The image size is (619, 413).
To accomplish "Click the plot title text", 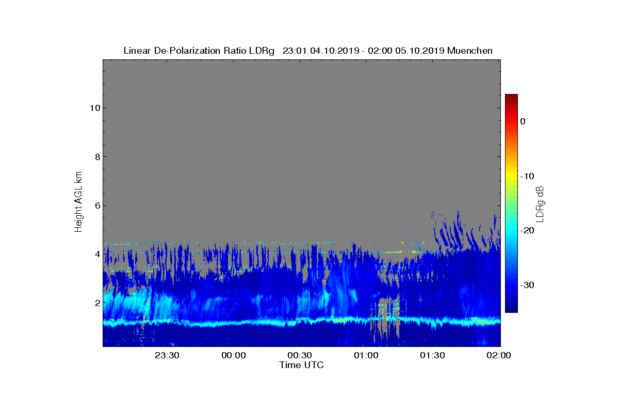I will [308, 51].
